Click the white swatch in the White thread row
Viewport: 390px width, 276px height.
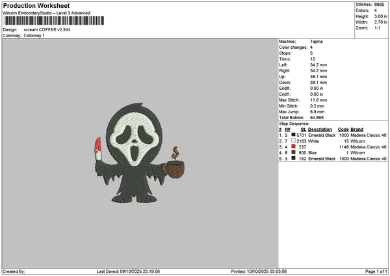[x=294, y=141]
